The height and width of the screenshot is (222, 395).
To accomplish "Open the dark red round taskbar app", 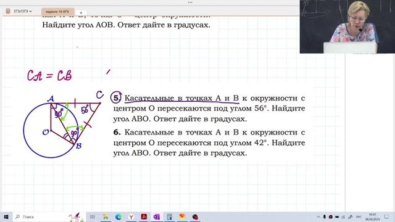I will tap(195, 216).
